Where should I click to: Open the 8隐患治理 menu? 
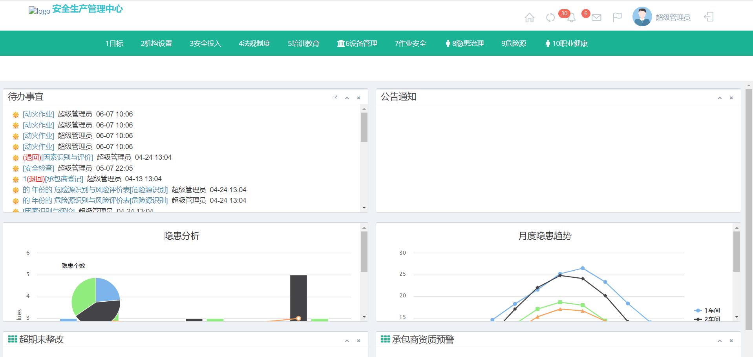pyautogui.click(x=464, y=44)
